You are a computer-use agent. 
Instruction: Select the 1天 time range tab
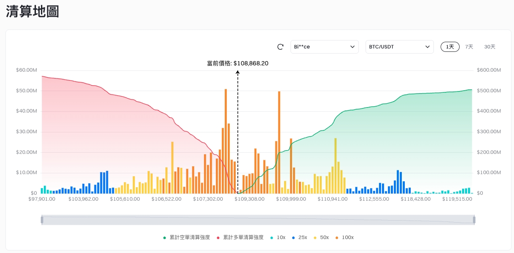click(450, 47)
